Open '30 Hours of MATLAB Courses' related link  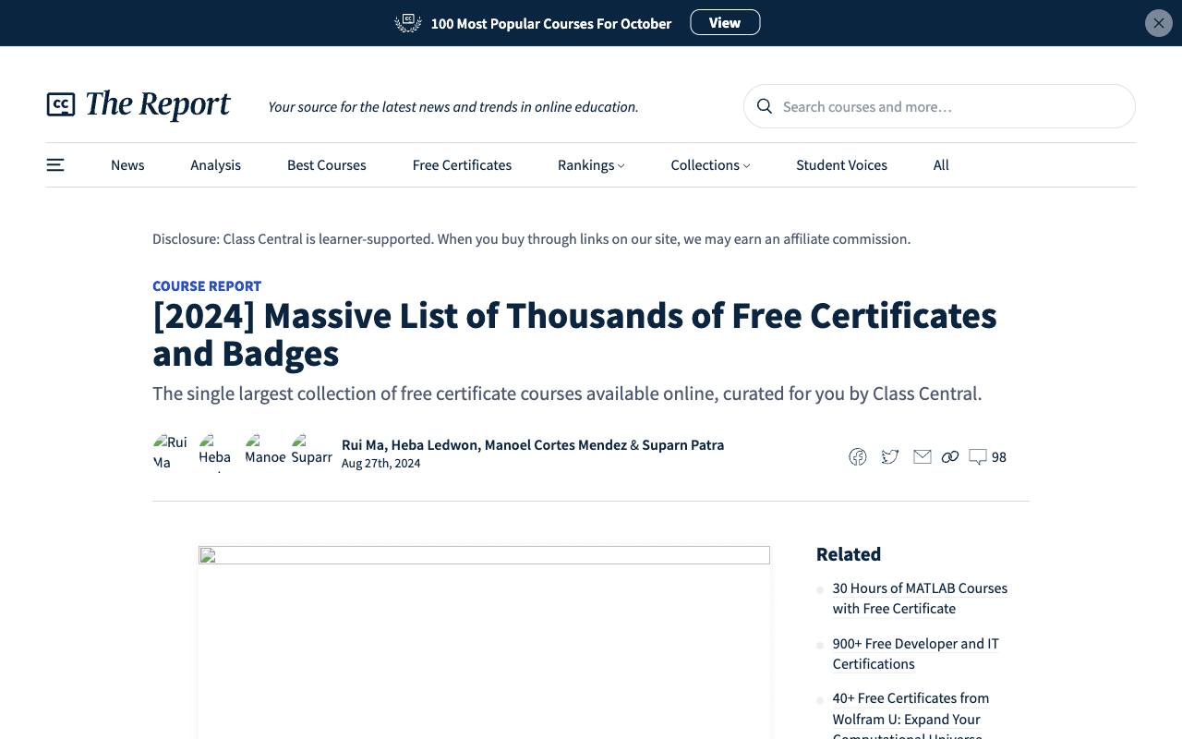[920, 599]
